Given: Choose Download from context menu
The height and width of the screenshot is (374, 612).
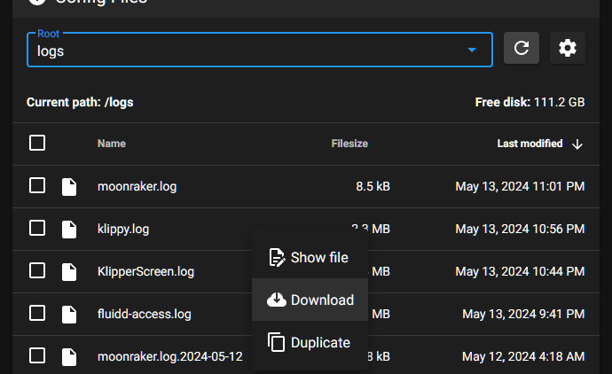Looking at the screenshot, I should 310,300.
